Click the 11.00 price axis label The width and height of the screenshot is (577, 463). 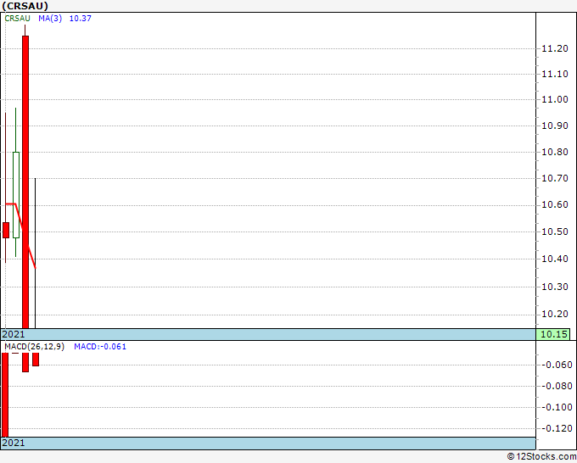555,99
